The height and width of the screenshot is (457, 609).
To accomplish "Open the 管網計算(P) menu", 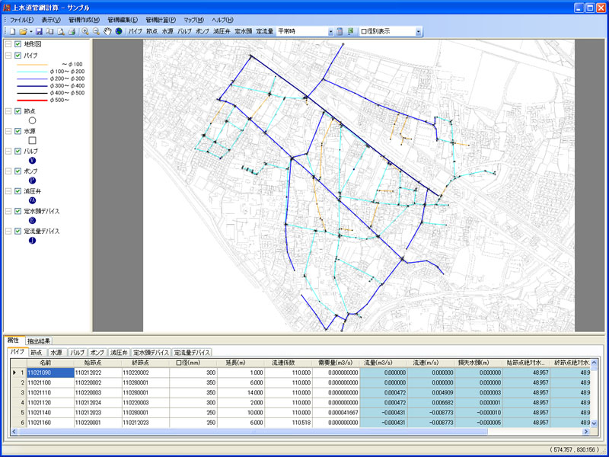I will (160, 20).
